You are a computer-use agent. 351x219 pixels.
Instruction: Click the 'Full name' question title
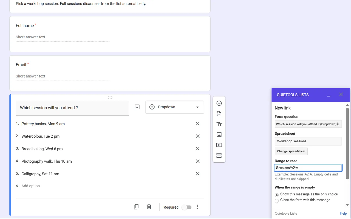pos(25,26)
